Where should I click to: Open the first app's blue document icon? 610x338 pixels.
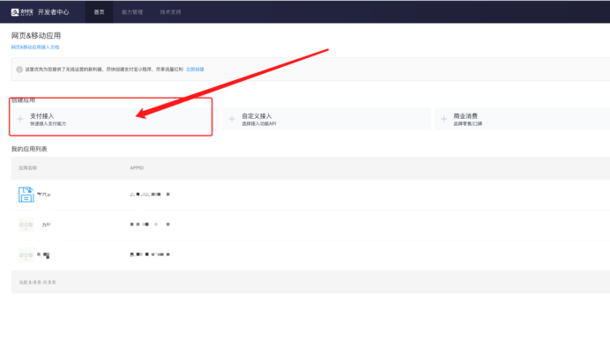tap(26, 195)
